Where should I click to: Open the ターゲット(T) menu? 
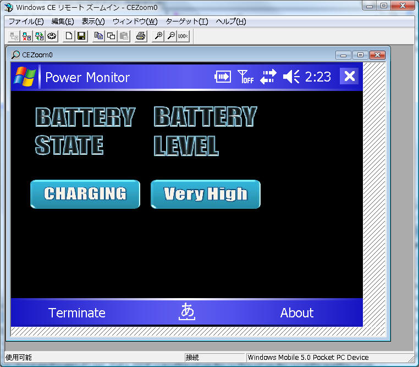coord(187,21)
